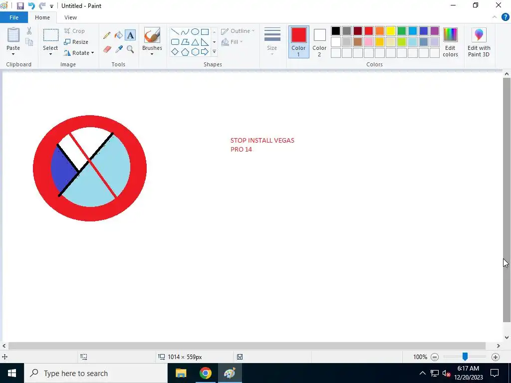Select the Pencil tool
Image resolution: width=511 pixels, height=383 pixels.
coord(107,35)
